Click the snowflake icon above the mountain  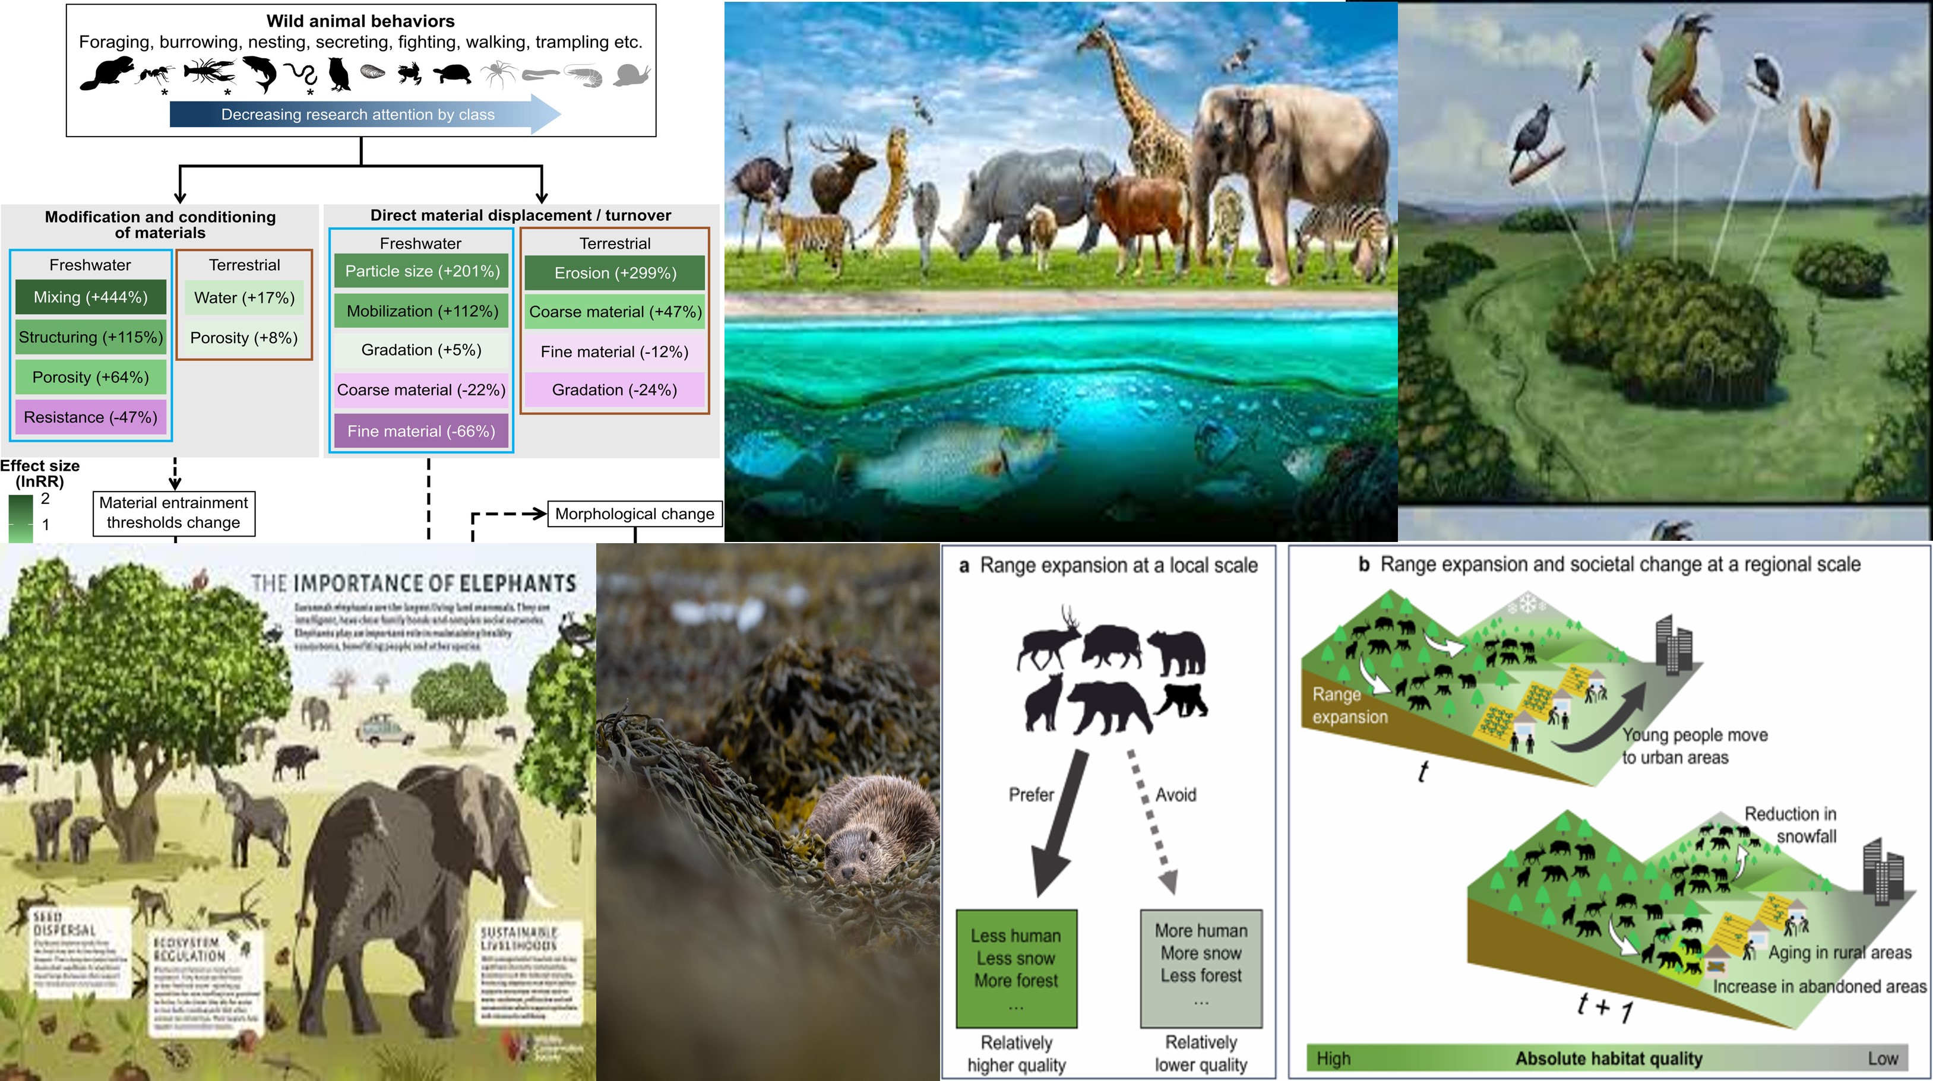(1527, 601)
